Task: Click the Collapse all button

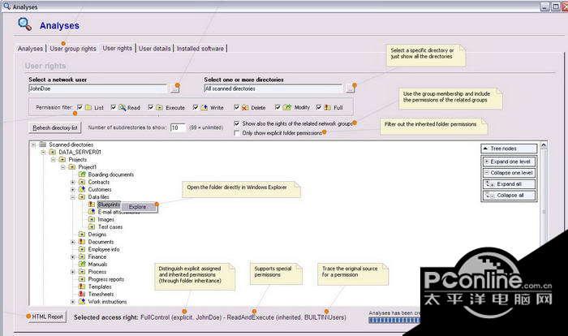Action: [x=509, y=196]
